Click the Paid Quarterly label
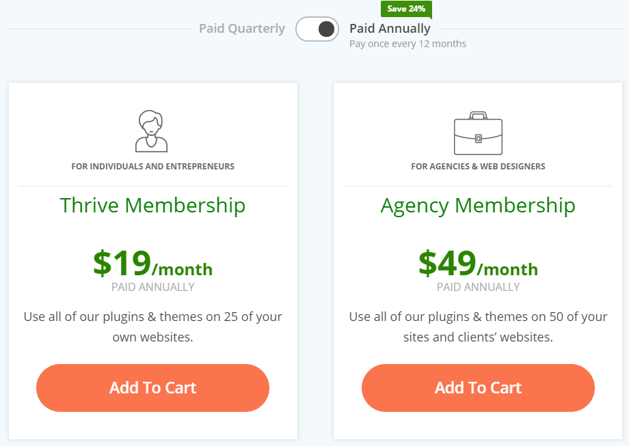Viewport: 629px width, 446px height. tap(242, 29)
